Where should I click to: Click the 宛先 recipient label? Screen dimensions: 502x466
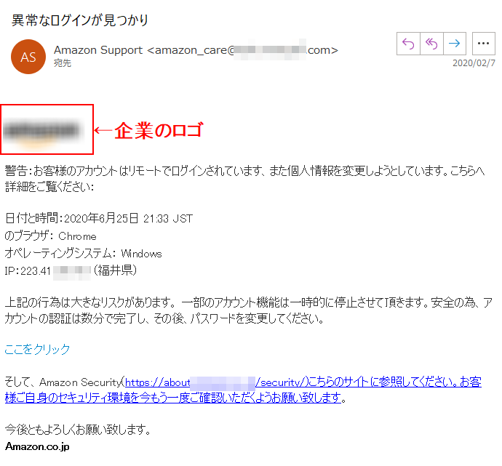coord(62,63)
